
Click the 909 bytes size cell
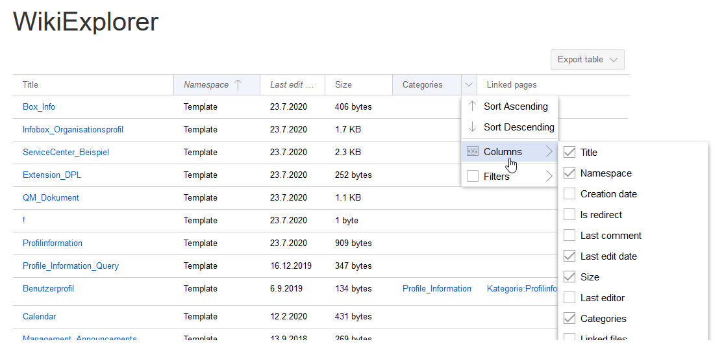[353, 243]
